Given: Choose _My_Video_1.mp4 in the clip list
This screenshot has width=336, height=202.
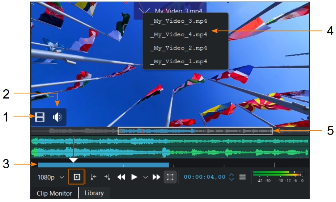Looking at the screenshot, I should point(179,61).
